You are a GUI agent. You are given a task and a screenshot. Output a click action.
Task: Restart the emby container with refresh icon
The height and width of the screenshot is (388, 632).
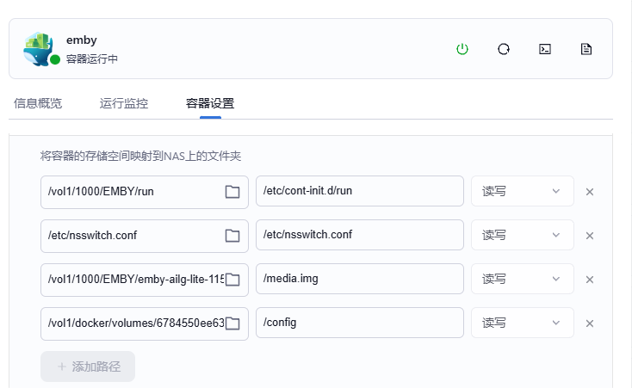tap(504, 49)
